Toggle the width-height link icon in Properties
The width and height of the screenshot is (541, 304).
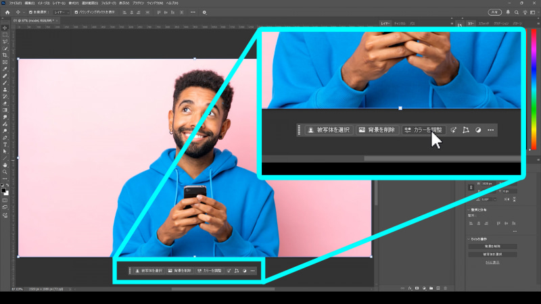pyautogui.click(x=471, y=187)
